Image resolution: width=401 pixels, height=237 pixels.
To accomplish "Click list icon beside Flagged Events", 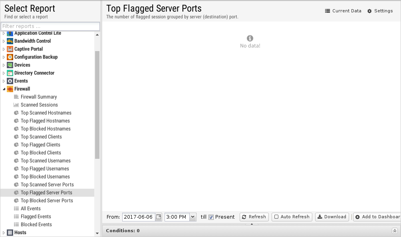I will [16, 217].
